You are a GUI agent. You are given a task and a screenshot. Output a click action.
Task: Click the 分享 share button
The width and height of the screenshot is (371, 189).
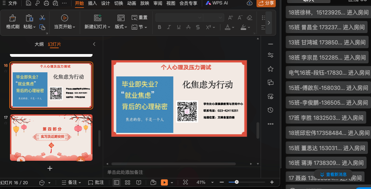pyautogui.click(x=266, y=3)
